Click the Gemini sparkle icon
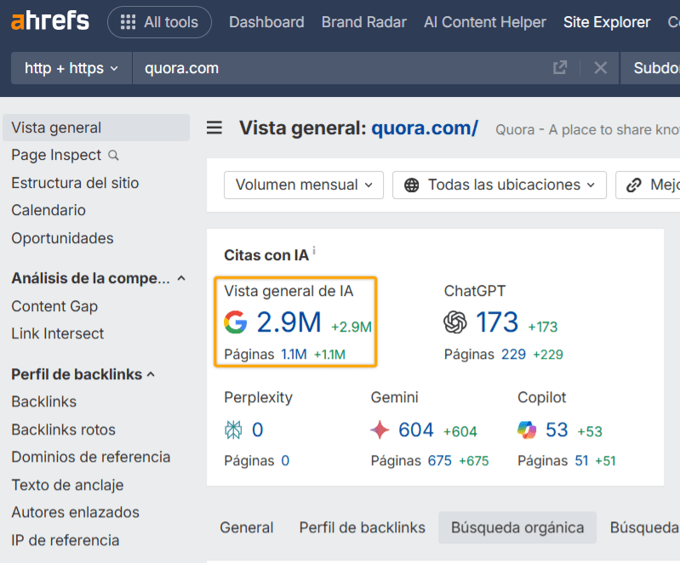The height and width of the screenshot is (563, 680). (x=380, y=430)
